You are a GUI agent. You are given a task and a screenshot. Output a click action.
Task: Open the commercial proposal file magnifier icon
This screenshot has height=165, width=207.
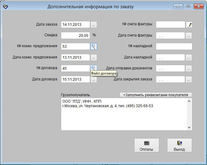pyautogui.click(x=93, y=47)
